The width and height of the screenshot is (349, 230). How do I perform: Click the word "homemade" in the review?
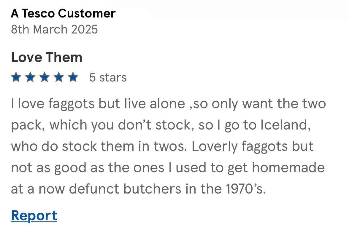click(x=288, y=168)
